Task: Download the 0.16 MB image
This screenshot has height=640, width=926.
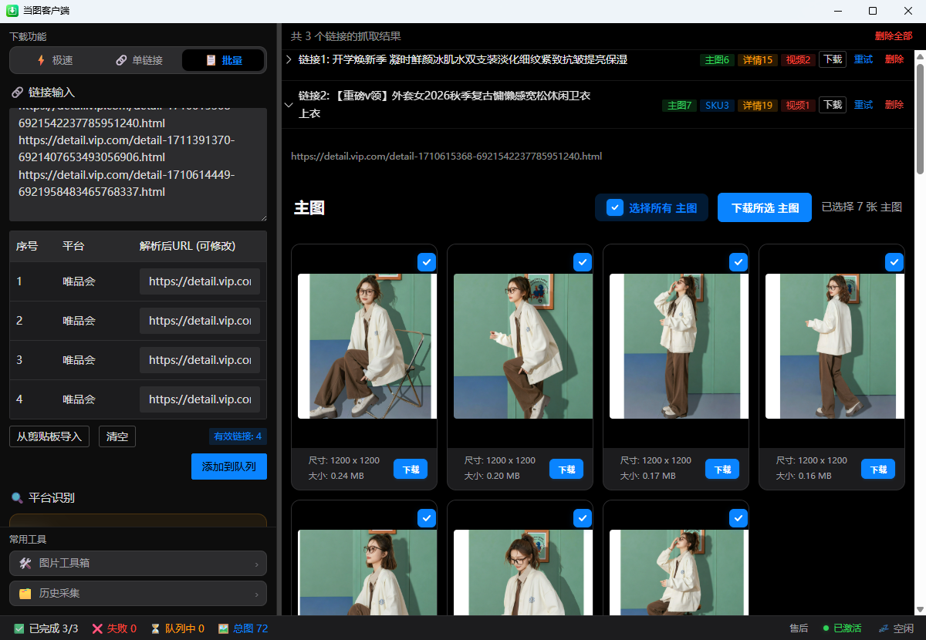Action: click(x=878, y=469)
